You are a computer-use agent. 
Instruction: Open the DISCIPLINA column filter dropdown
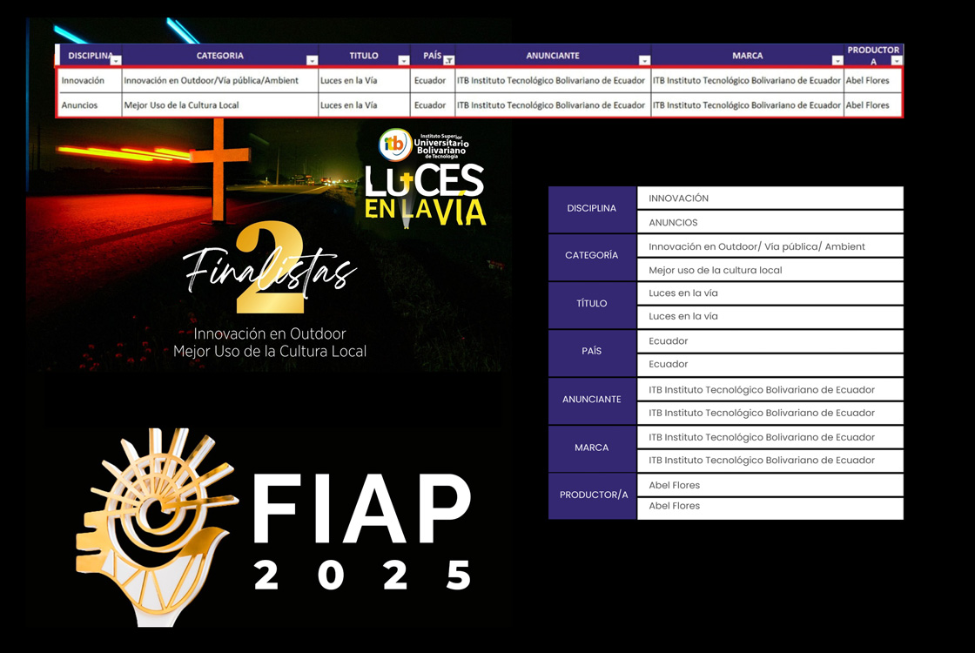tap(116, 61)
